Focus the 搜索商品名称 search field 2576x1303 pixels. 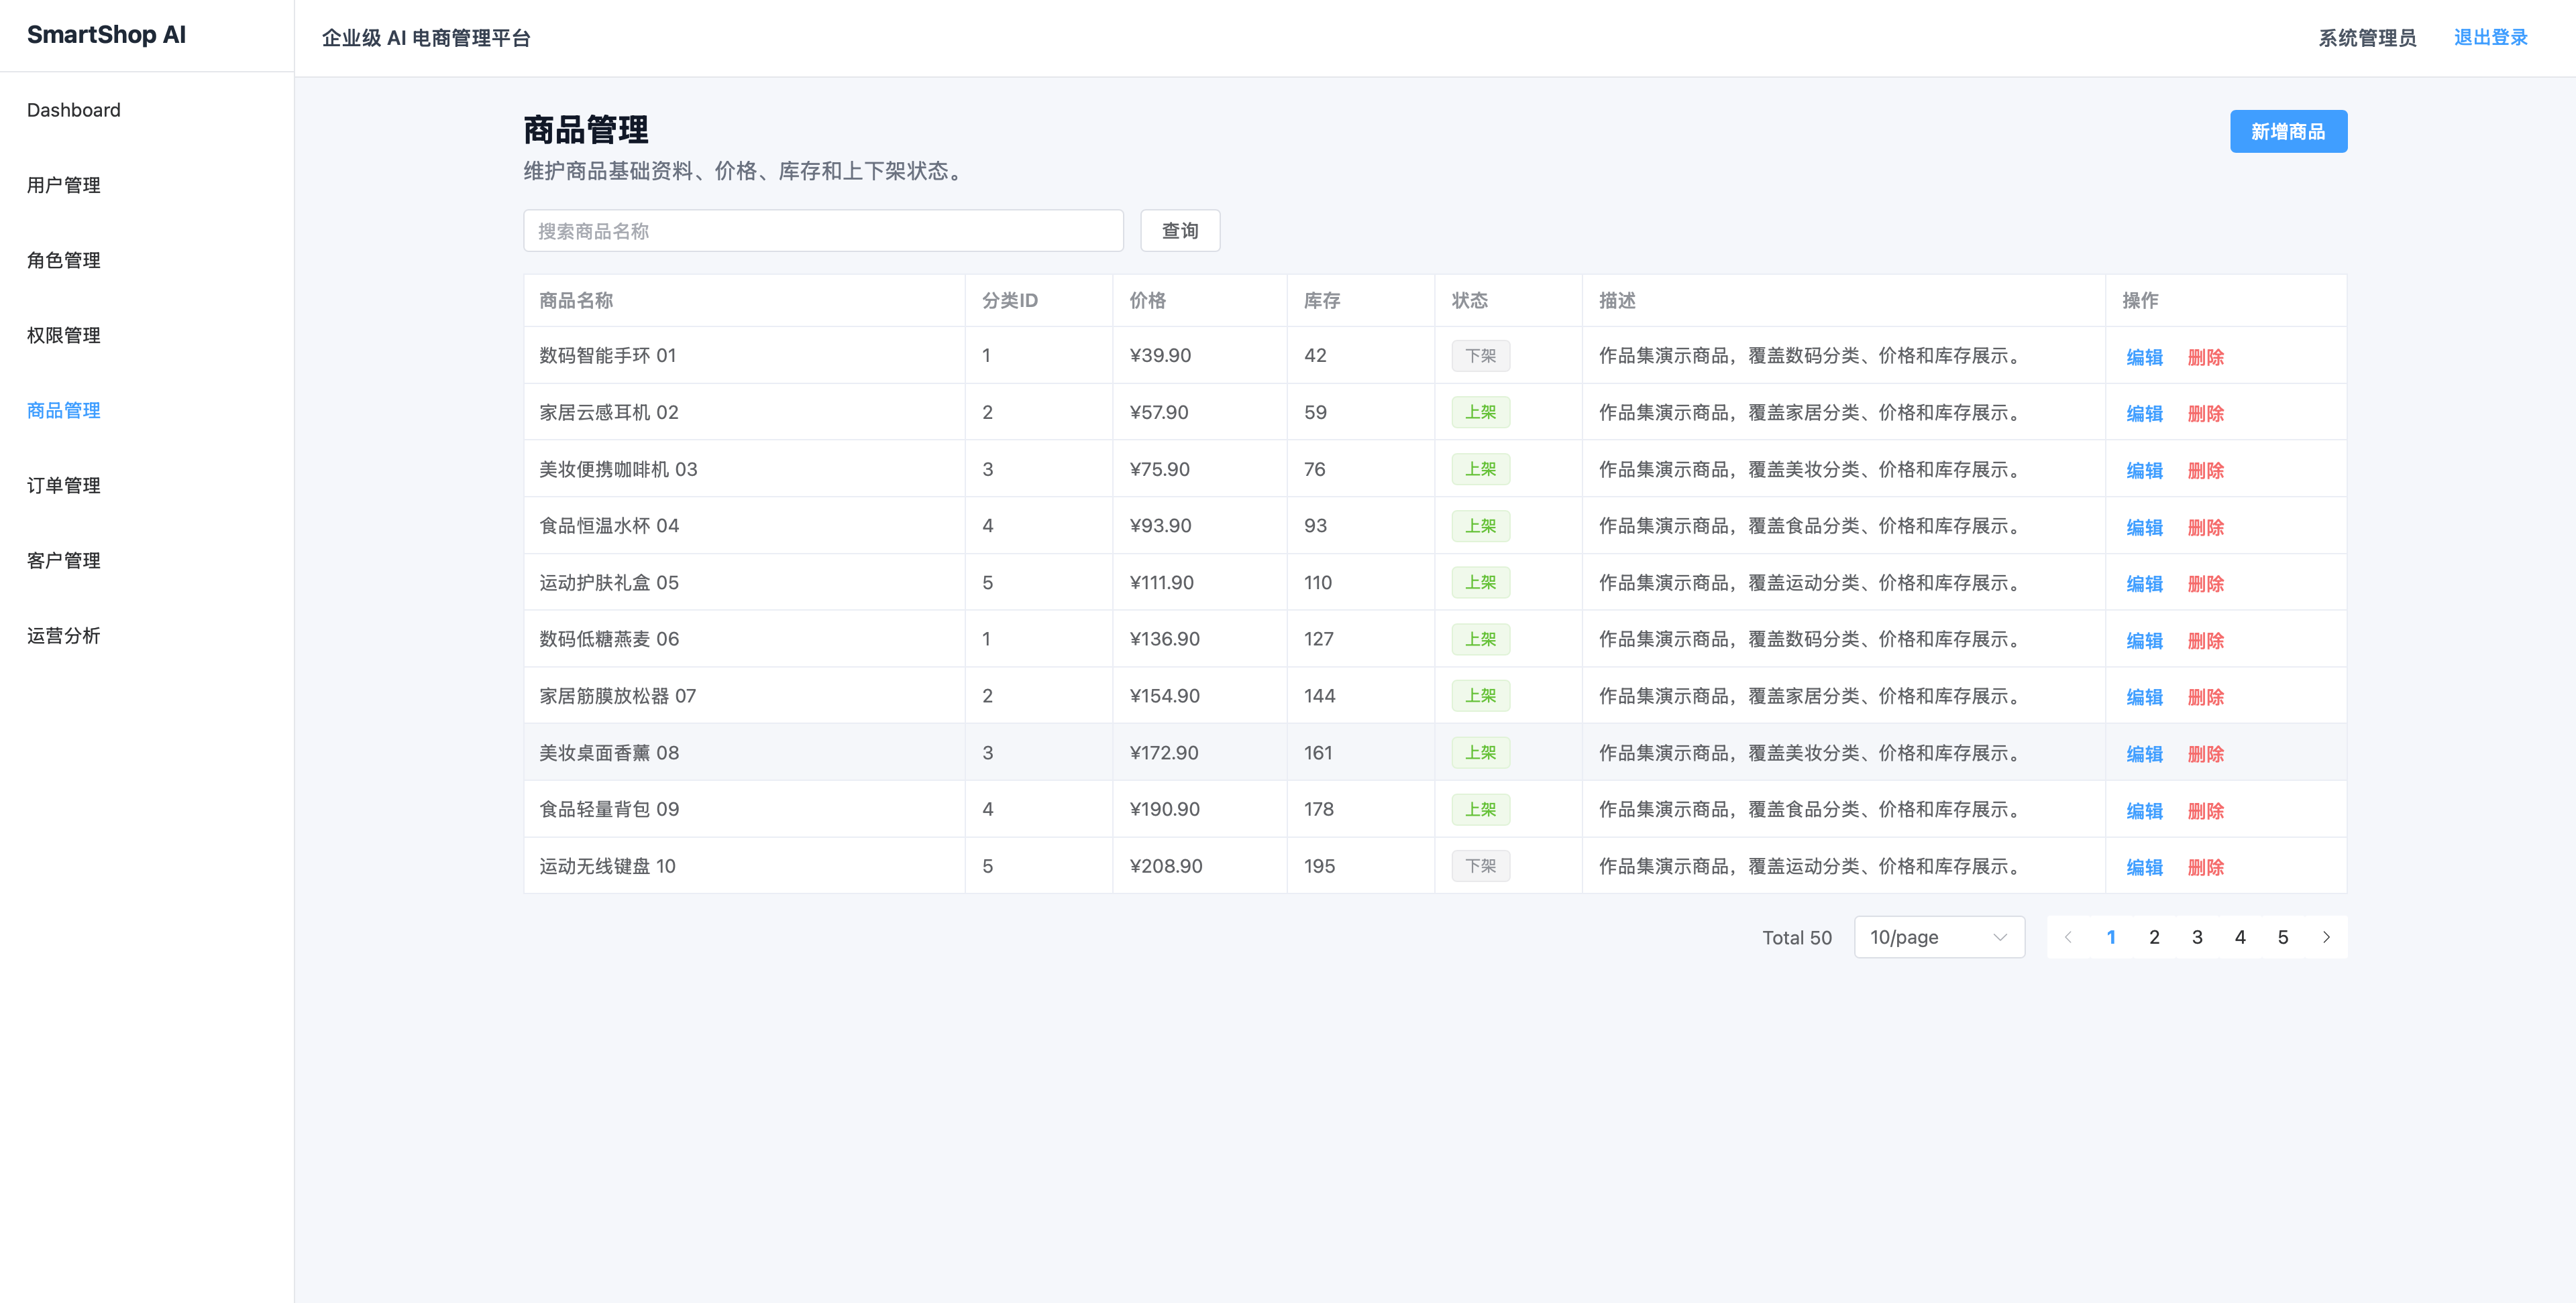point(823,231)
